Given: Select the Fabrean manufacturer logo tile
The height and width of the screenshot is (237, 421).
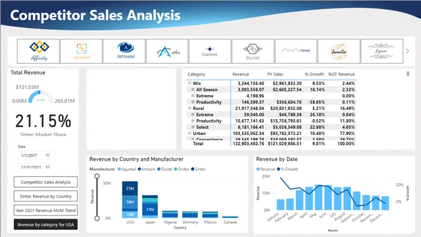Looking at the screenshot, I should tap(296, 51).
